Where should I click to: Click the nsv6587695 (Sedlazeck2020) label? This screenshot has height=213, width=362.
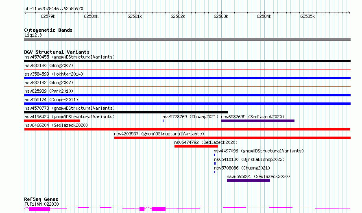(x=253, y=117)
